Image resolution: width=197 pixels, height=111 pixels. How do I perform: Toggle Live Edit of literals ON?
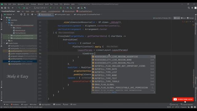(163, 18)
